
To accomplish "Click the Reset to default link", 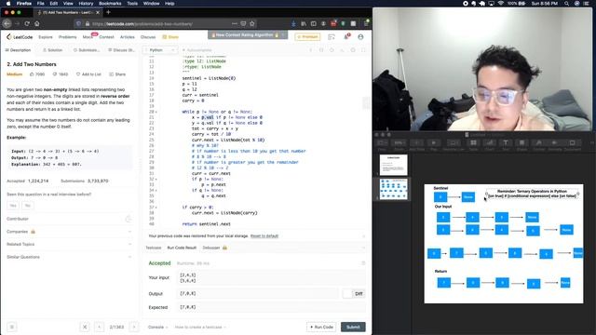I will coord(264,235).
